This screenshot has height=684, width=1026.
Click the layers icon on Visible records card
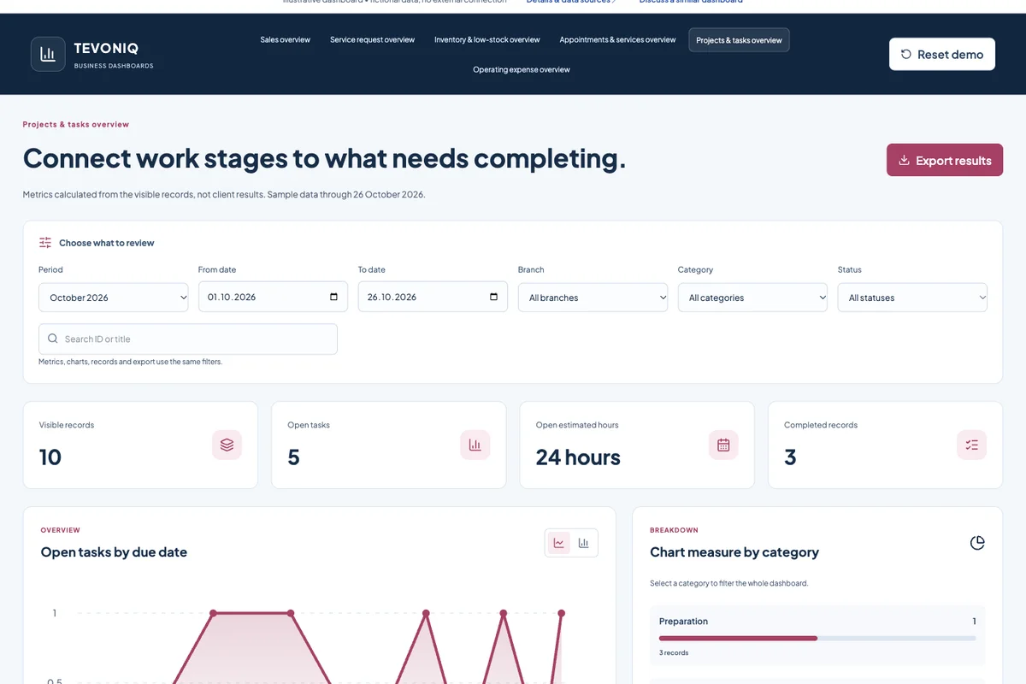click(227, 445)
